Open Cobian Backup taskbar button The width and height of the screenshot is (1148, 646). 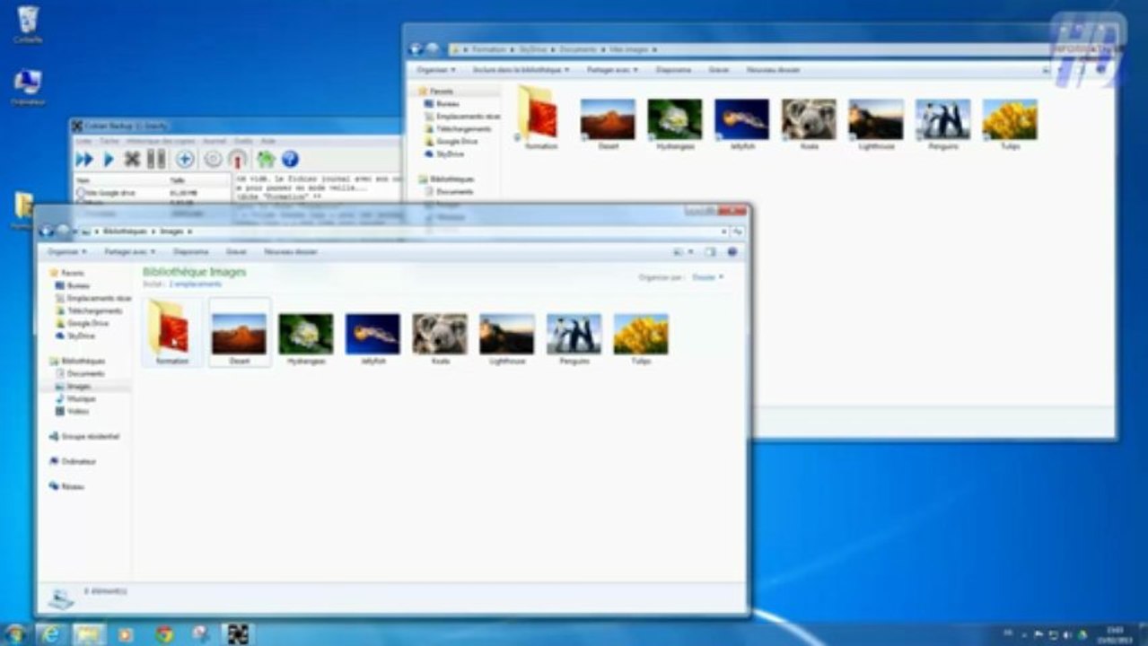[237, 634]
